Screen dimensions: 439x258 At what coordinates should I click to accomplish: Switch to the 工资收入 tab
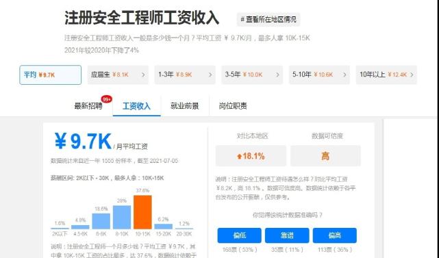coord(136,106)
